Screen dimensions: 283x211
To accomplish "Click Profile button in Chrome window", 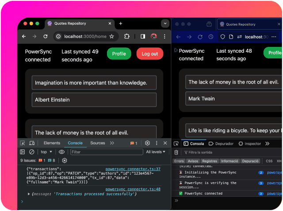I will pyautogui.click(x=119, y=54).
